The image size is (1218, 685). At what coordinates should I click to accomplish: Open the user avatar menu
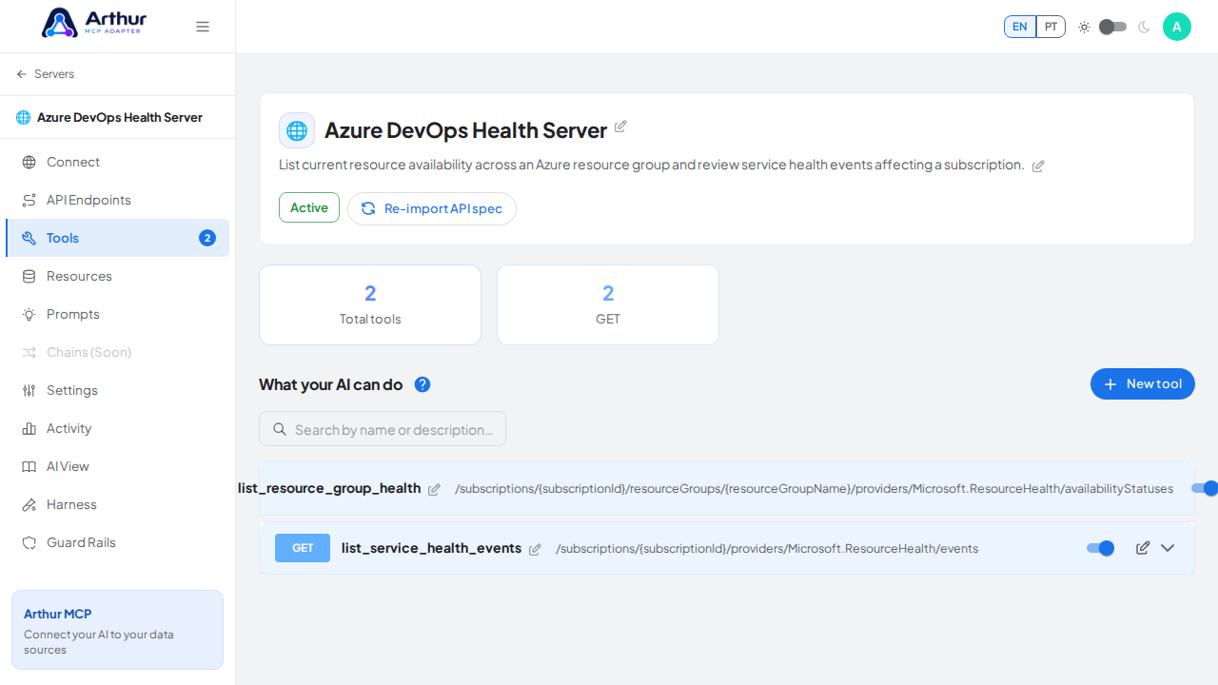[x=1177, y=27]
